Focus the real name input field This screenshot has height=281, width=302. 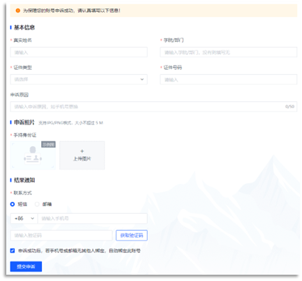click(79, 52)
